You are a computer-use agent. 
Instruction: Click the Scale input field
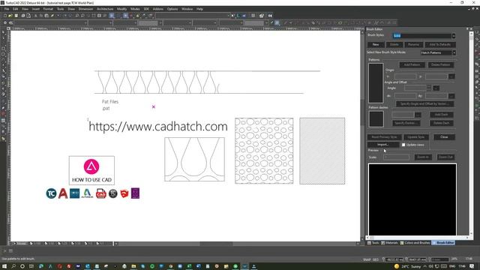click(x=397, y=157)
